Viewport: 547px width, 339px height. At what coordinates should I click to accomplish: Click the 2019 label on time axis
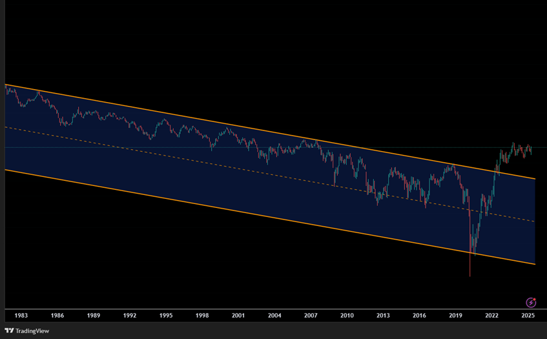click(x=455, y=315)
